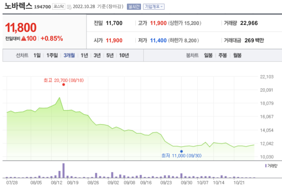Viewport: 282px width, 191px height.
Task: Click the 고가 value 11,900
Action: pyautogui.click(x=159, y=23)
